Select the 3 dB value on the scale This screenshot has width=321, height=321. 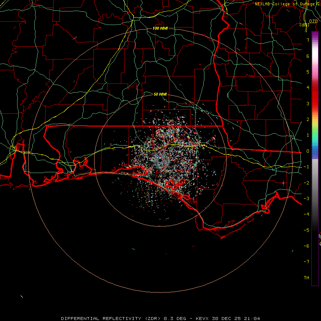[308, 103]
